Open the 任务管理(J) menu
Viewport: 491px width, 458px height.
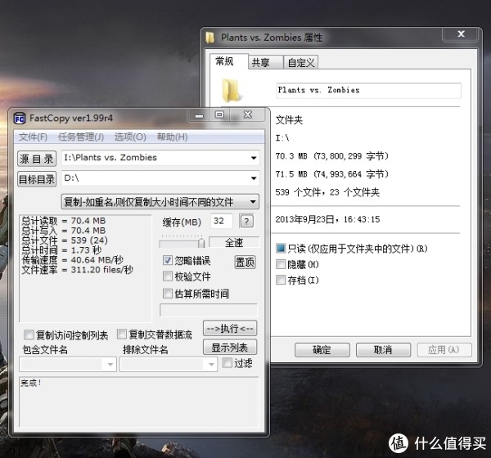click(x=81, y=137)
